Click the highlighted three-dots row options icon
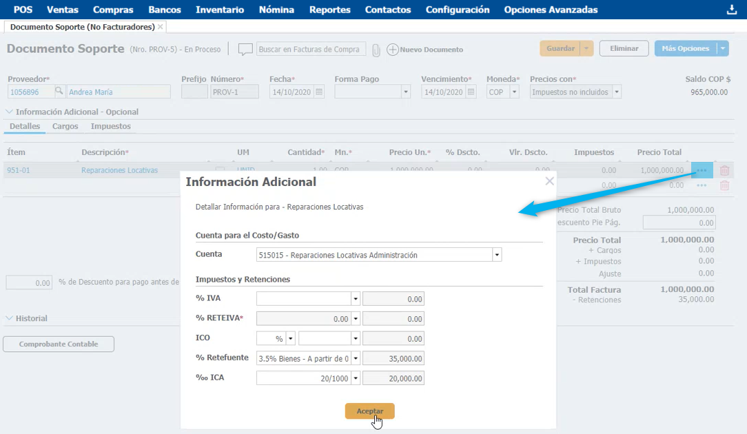Image resolution: width=747 pixels, height=434 pixels. (702, 170)
